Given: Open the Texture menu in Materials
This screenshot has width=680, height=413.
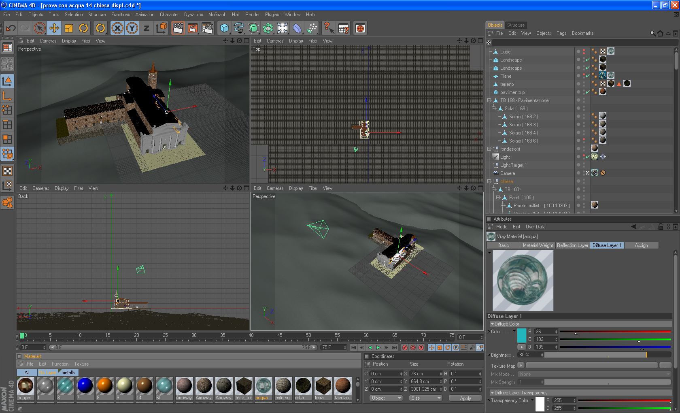Looking at the screenshot, I should tap(81, 364).
